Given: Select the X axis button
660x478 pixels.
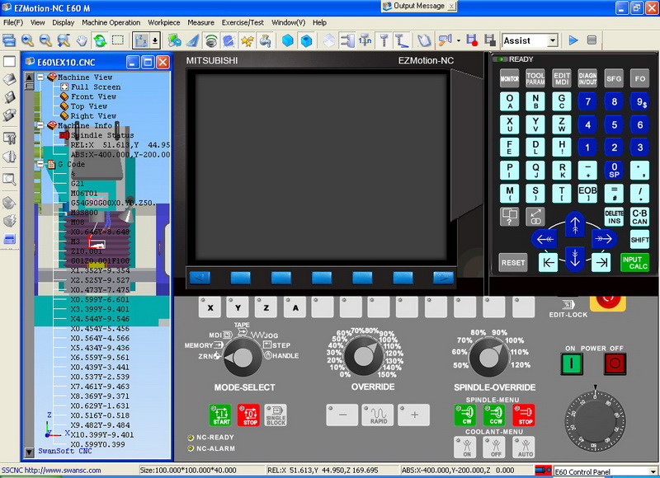Looking at the screenshot, I should pyautogui.click(x=210, y=307).
